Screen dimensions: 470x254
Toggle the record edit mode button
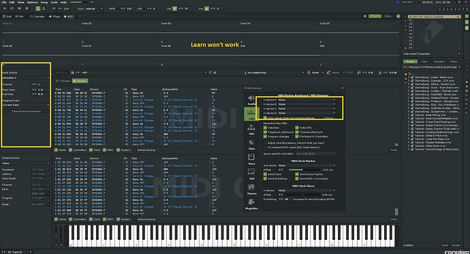coord(27,9)
